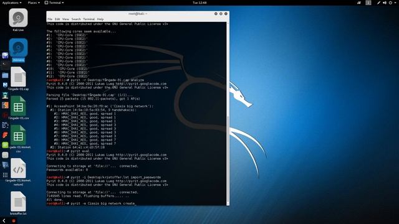Click the clock showing Tue 12:48

click(x=199, y=2)
